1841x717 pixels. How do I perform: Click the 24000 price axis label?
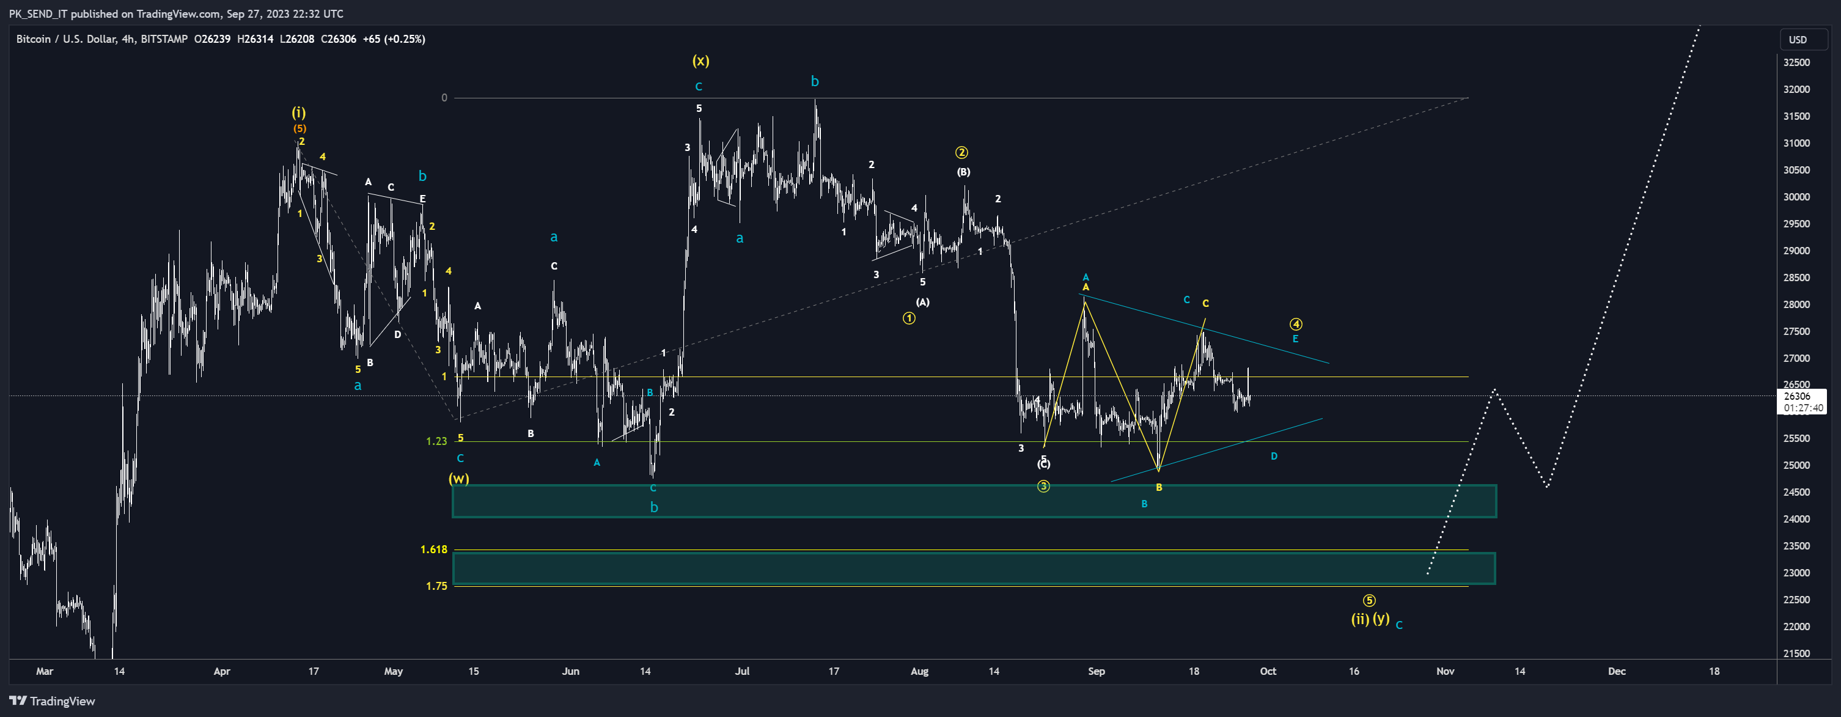1797,519
